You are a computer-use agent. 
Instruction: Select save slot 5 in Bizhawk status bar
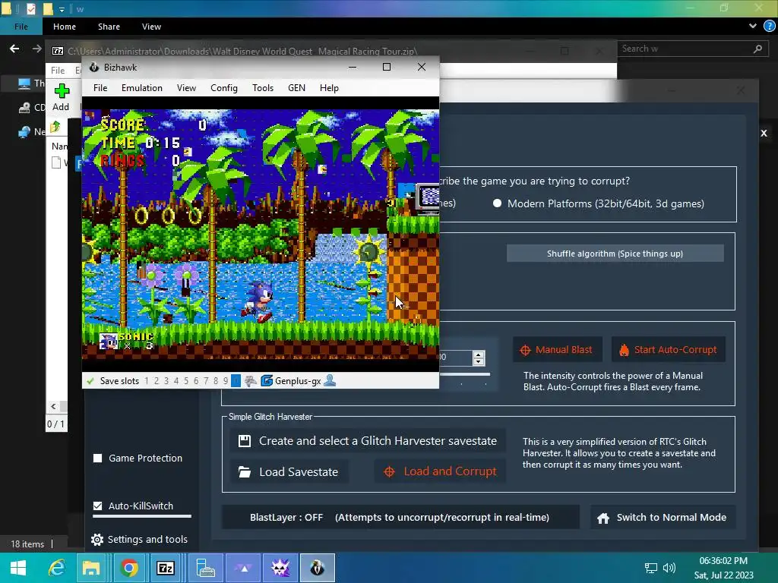(186, 381)
